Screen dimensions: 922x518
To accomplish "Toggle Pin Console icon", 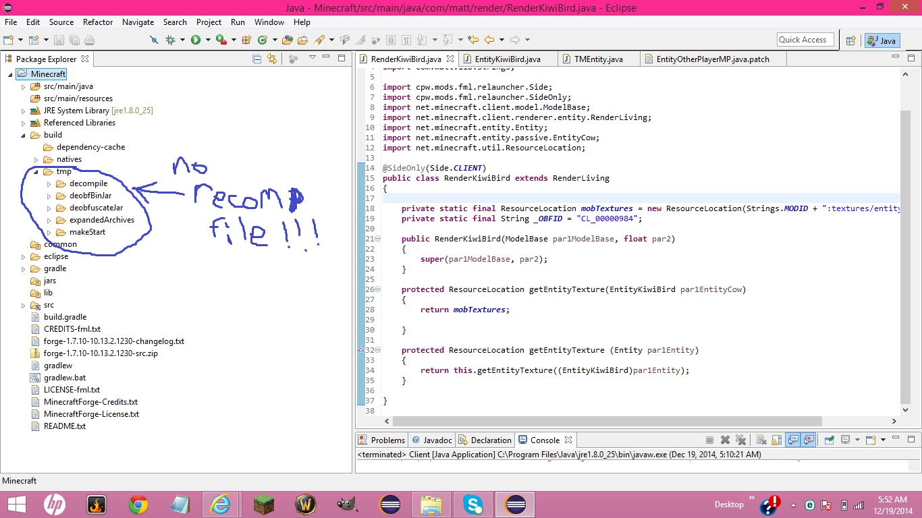I will (x=830, y=440).
